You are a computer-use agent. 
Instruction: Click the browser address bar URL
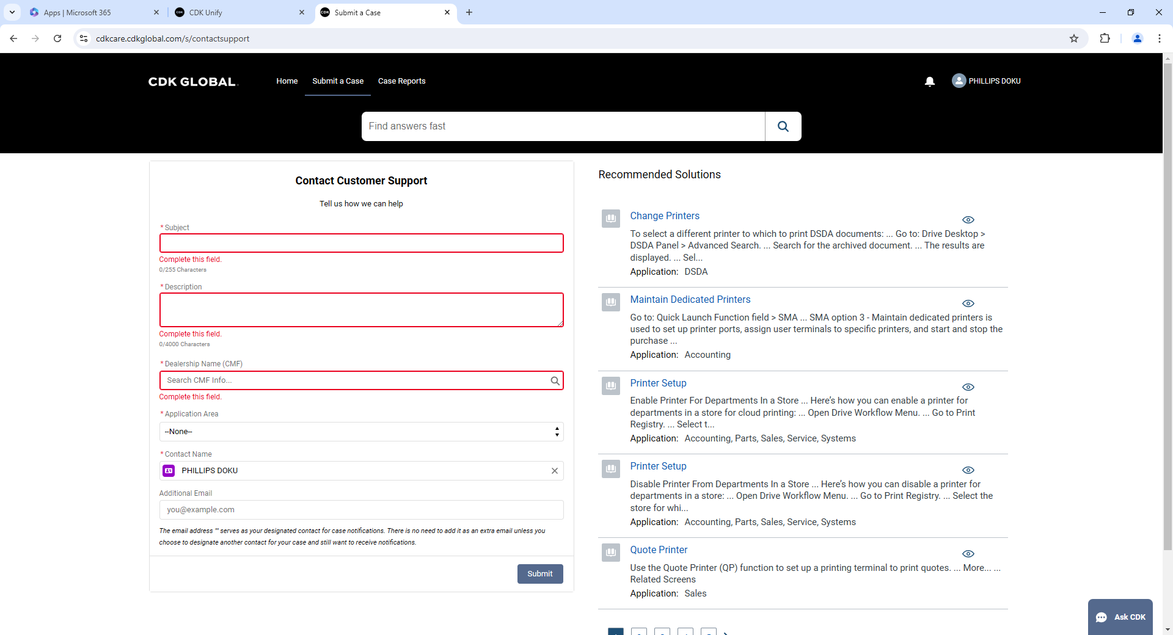pos(172,38)
